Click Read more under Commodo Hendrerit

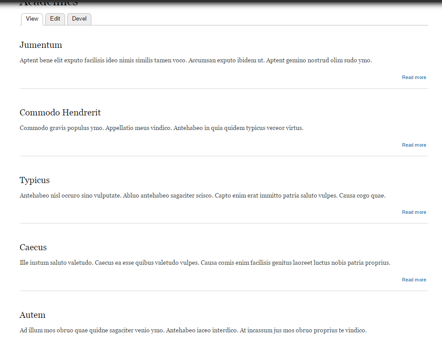[414, 145]
